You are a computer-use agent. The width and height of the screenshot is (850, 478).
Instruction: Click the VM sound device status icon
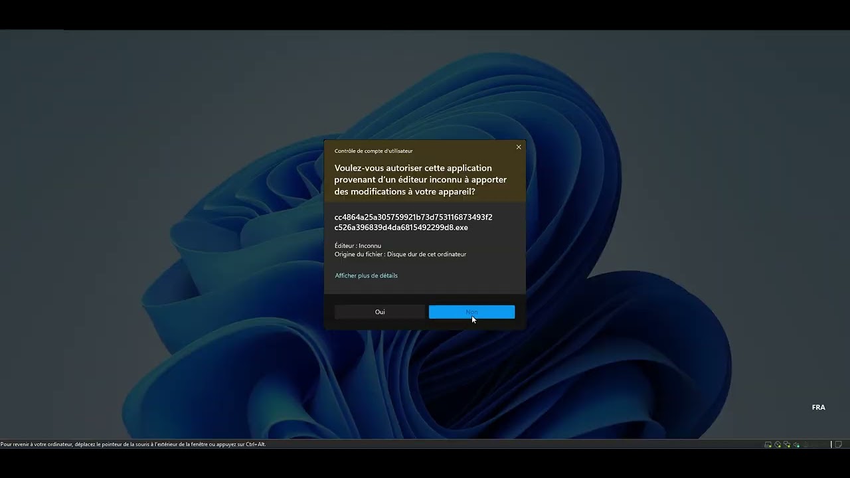796,445
